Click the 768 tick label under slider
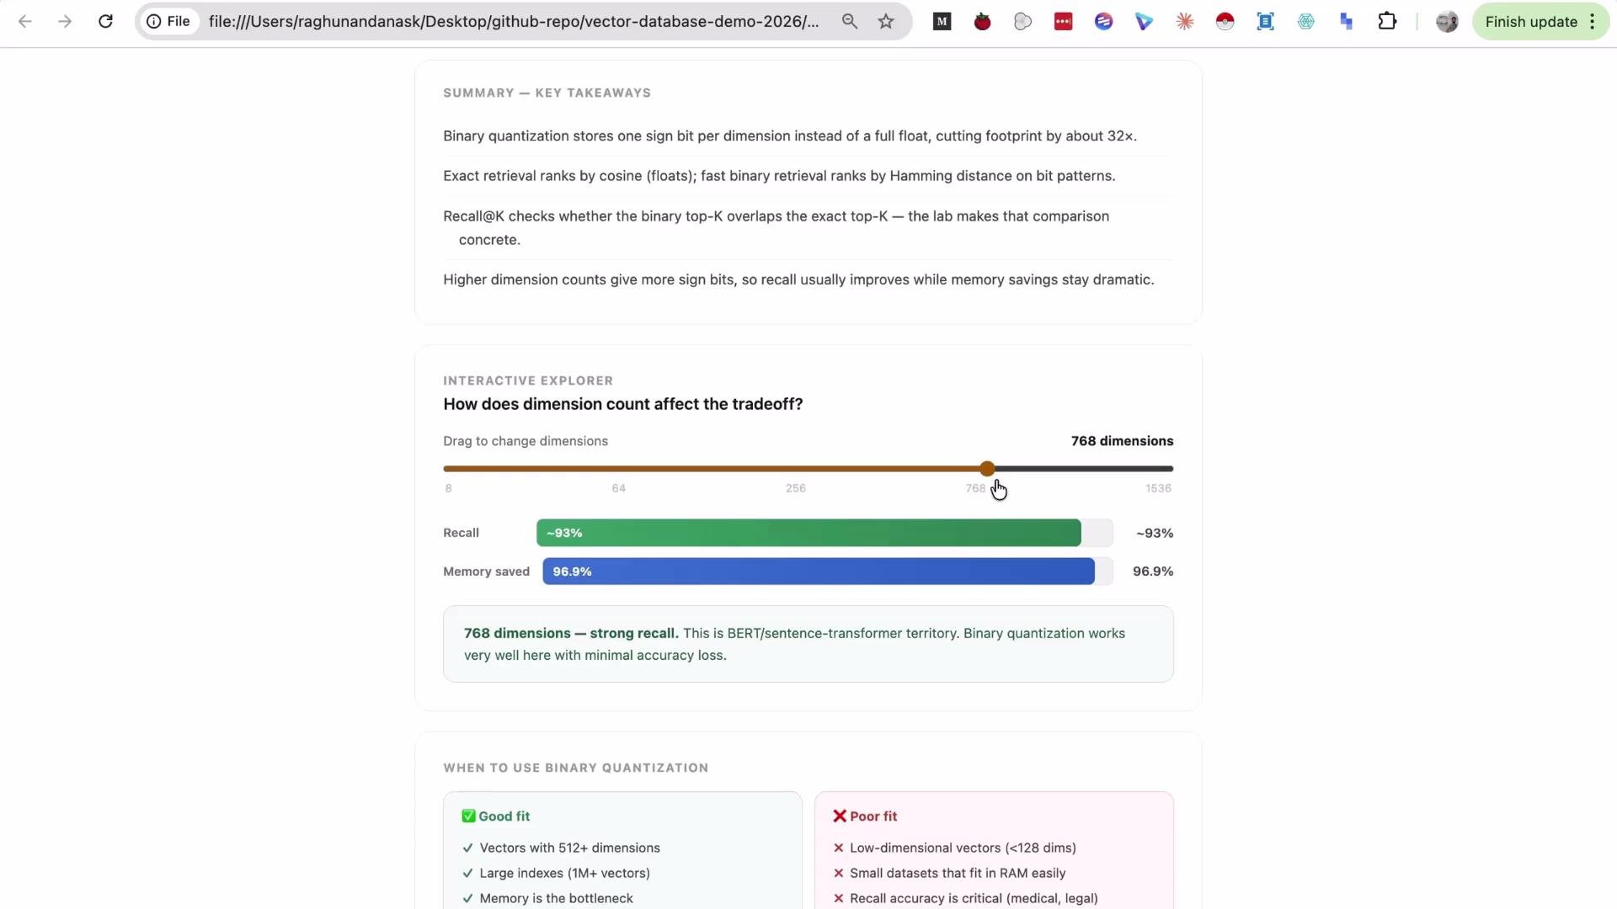 tap(975, 488)
